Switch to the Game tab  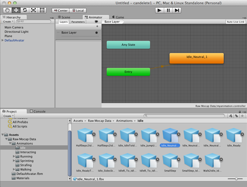point(118,17)
